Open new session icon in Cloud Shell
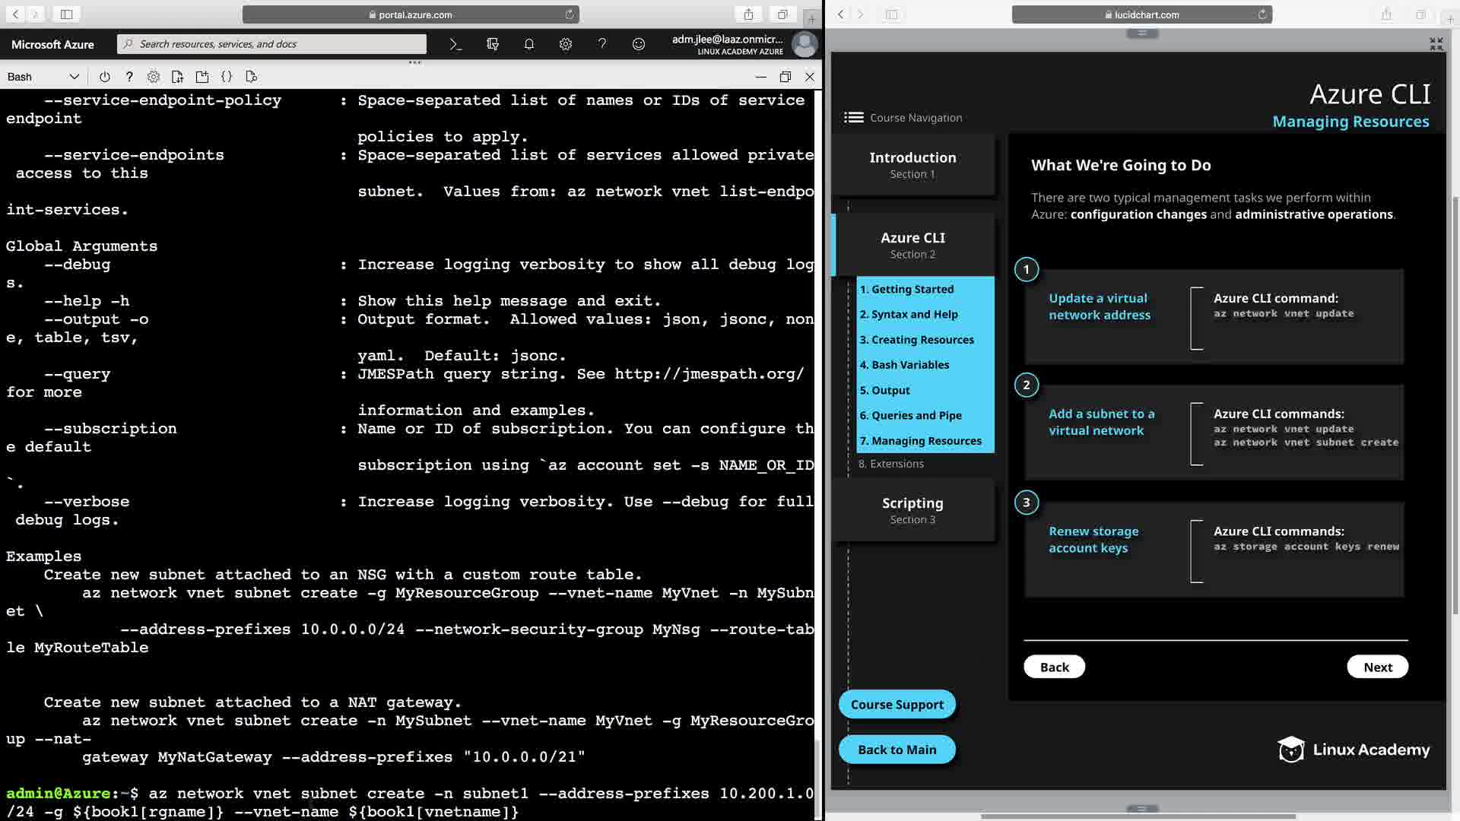1460x821 pixels. pos(202,77)
